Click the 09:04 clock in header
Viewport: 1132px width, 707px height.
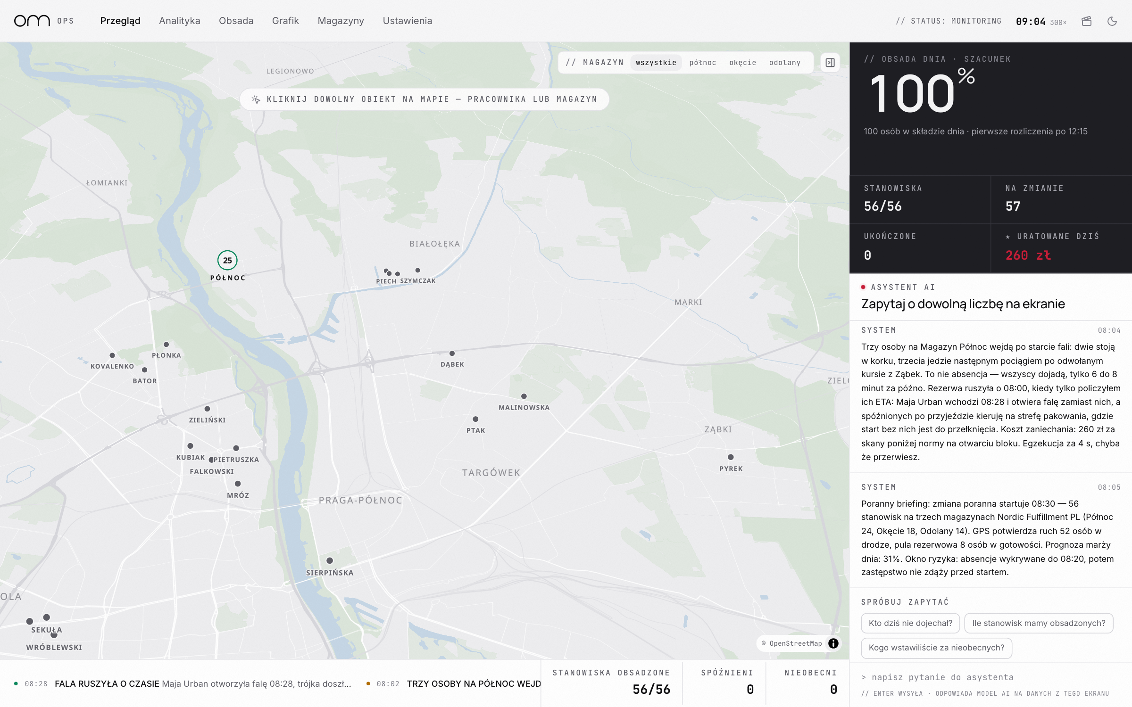click(1031, 22)
